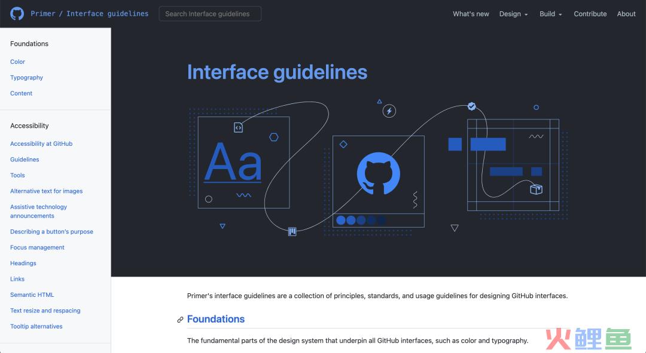Open the Color sidebar link

coord(18,62)
